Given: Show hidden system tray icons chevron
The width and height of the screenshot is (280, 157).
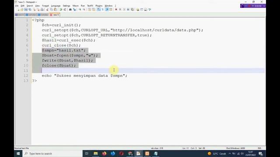Looking at the screenshot, I should point(230,154).
